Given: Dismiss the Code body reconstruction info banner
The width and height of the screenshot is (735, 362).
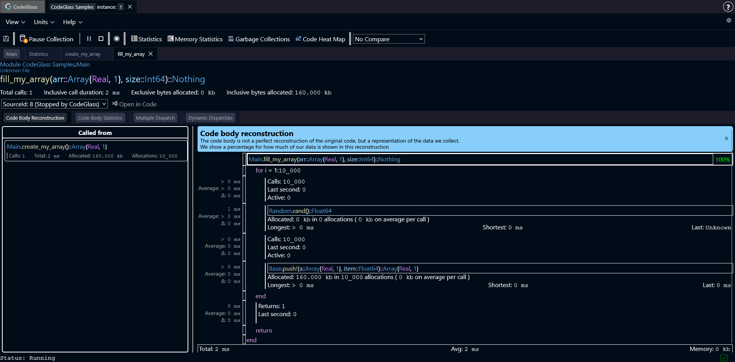Looking at the screenshot, I should (x=726, y=138).
